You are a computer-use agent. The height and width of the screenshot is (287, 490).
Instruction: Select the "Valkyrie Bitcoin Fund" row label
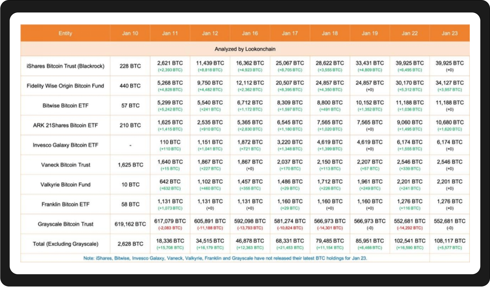pyautogui.click(x=66, y=185)
